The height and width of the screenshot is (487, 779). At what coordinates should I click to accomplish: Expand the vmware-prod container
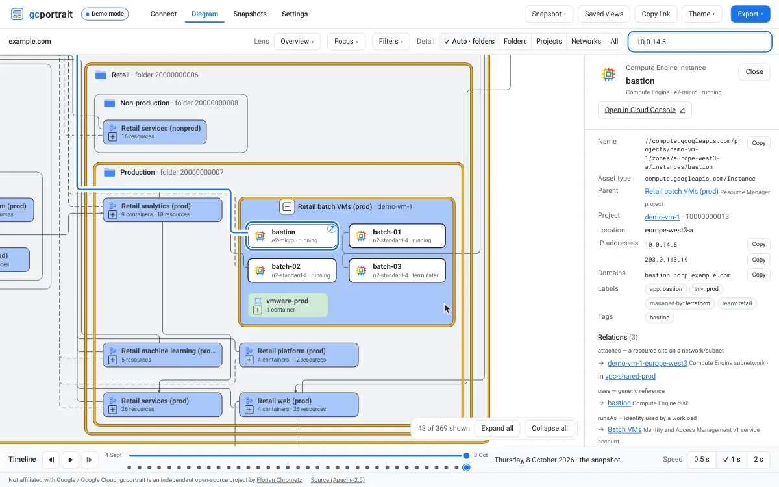[258, 310]
